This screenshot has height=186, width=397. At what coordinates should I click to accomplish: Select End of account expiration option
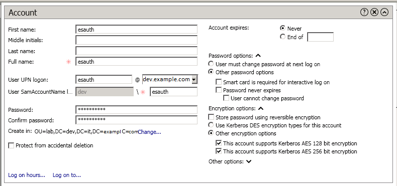(282, 37)
